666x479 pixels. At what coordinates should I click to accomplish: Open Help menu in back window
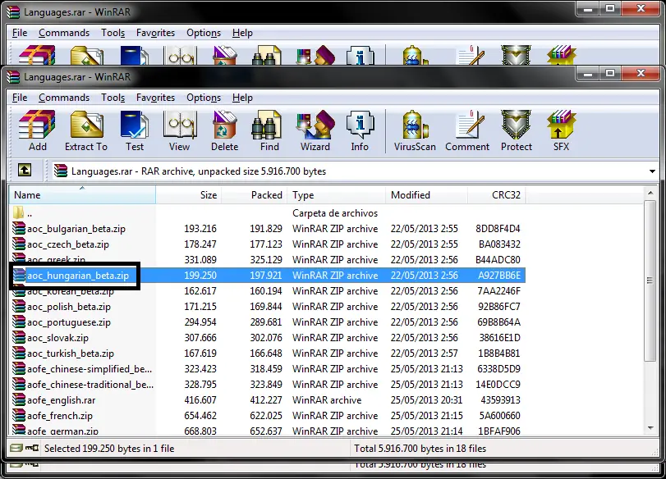coord(242,33)
